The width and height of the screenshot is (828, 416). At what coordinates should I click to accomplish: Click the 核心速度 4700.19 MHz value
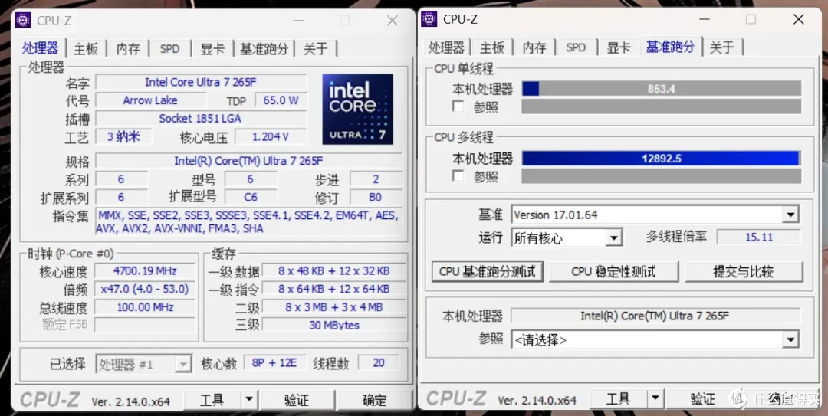pyautogui.click(x=145, y=271)
